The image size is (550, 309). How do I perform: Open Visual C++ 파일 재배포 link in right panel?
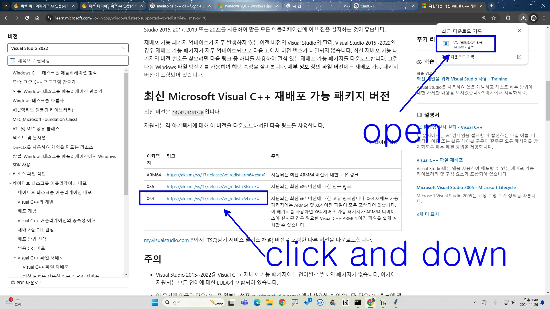[x=440, y=160]
